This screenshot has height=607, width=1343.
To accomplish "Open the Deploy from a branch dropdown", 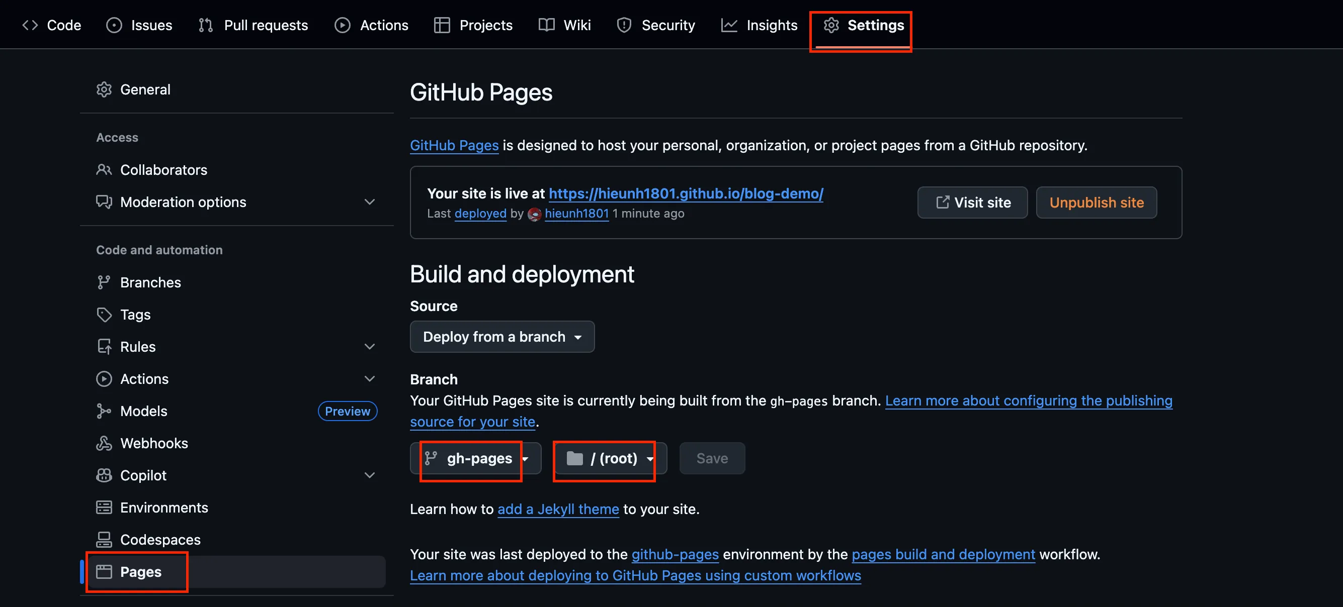I will coord(502,337).
